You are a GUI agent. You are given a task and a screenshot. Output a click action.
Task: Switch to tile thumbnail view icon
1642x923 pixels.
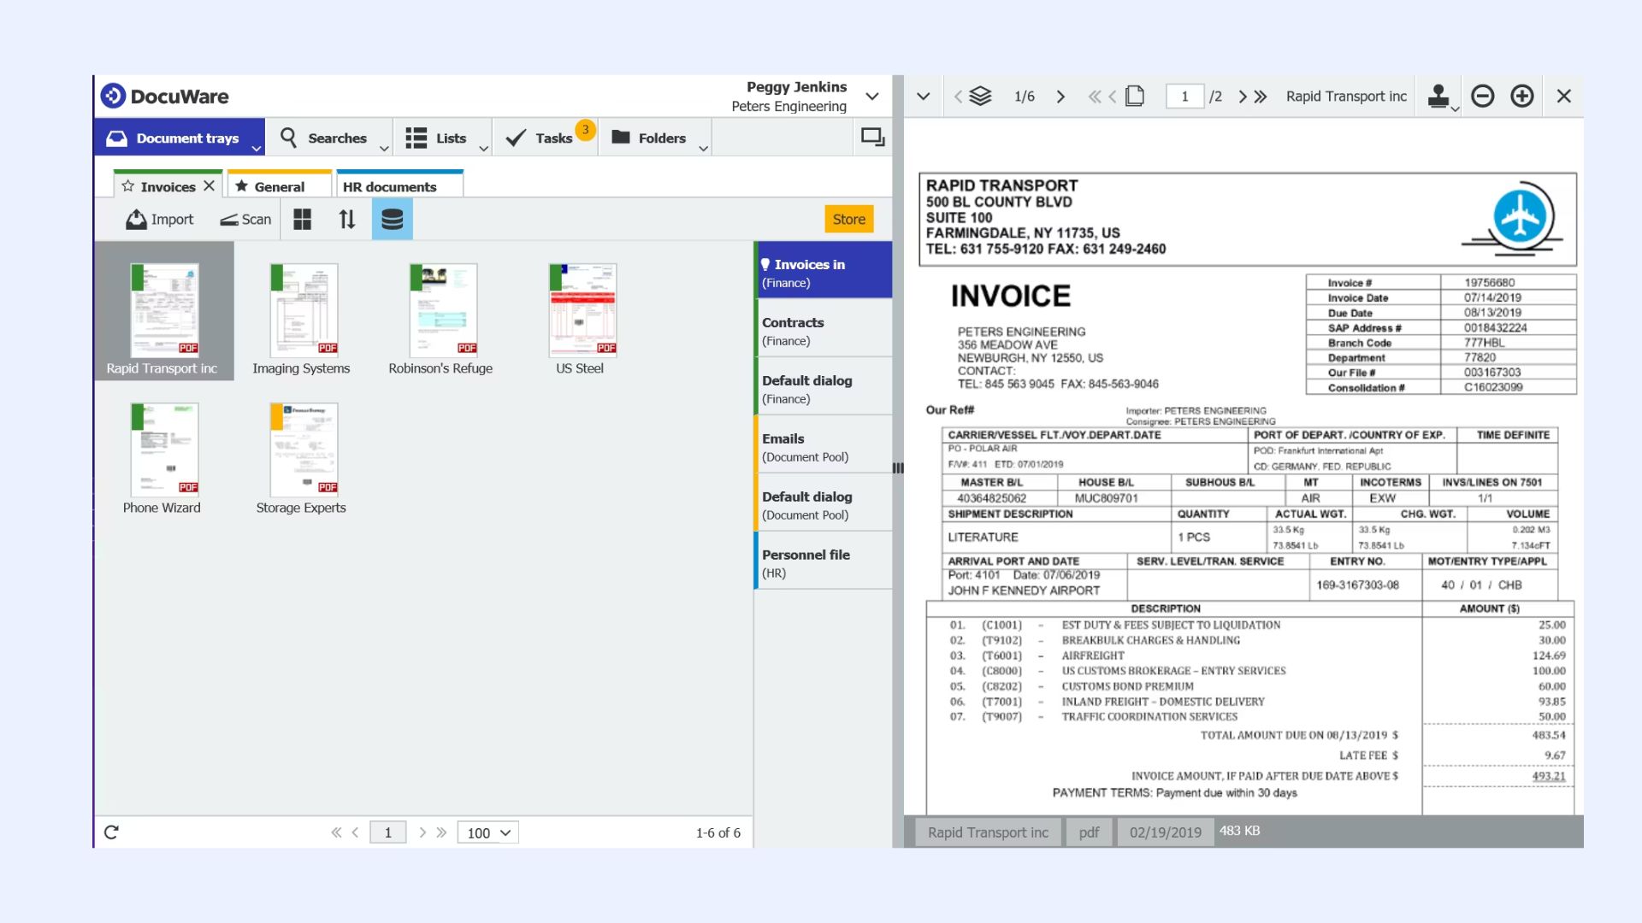click(302, 220)
